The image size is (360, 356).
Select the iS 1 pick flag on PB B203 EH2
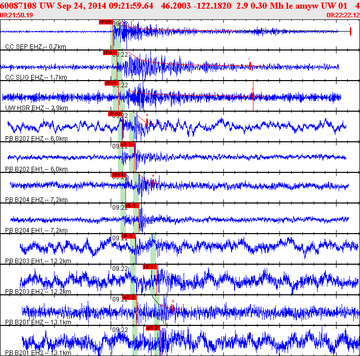point(150,267)
